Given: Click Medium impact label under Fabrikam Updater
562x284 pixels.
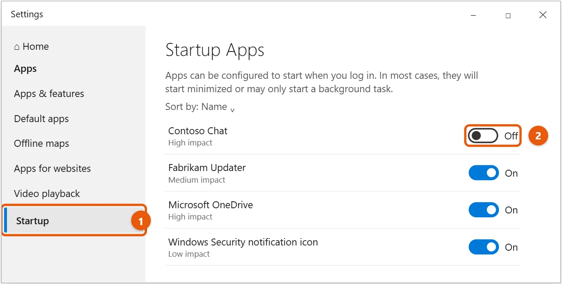Looking at the screenshot, I should 197,180.
